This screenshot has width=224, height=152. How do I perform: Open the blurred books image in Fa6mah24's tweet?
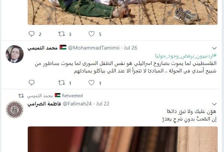(x=123, y=139)
